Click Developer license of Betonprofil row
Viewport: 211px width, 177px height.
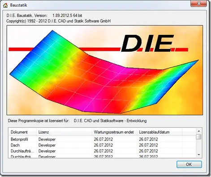(47, 140)
